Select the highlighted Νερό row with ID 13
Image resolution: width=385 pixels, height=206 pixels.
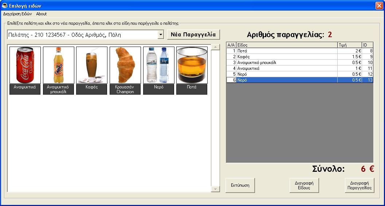click(300, 80)
